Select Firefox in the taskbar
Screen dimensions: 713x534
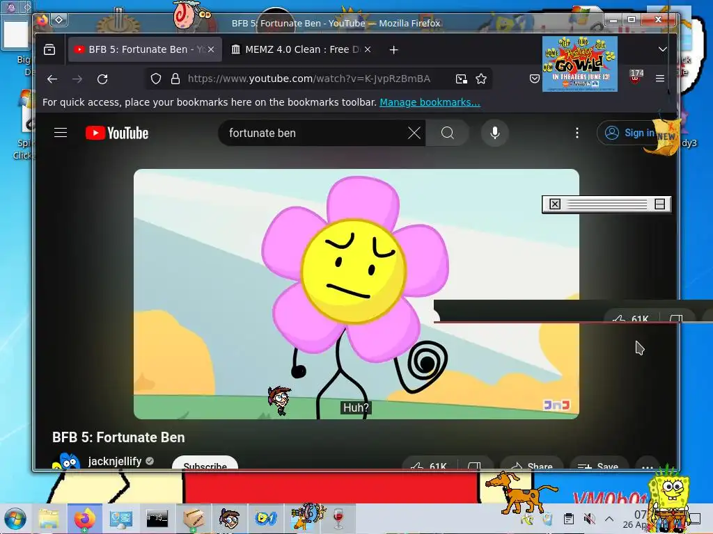pyautogui.click(x=84, y=519)
